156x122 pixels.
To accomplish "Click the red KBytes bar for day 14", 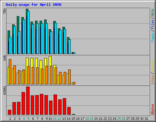I will click(69, 111).
